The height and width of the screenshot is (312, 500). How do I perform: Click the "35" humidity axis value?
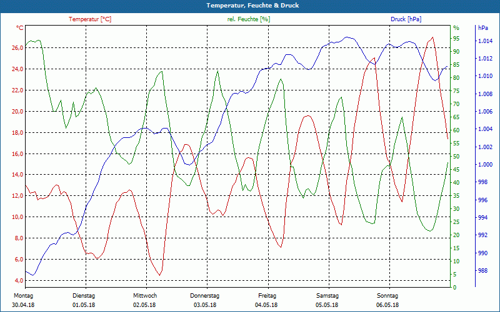[456, 196]
